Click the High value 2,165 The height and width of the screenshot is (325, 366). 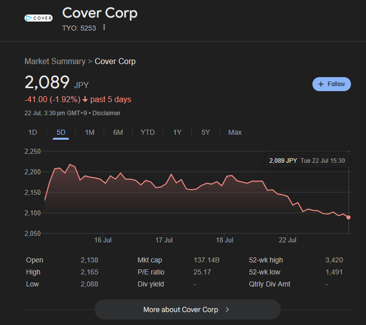[x=90, y=272]
